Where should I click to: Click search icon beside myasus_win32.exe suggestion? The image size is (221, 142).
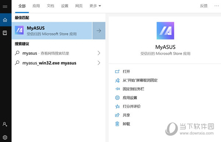coord(17,63)
